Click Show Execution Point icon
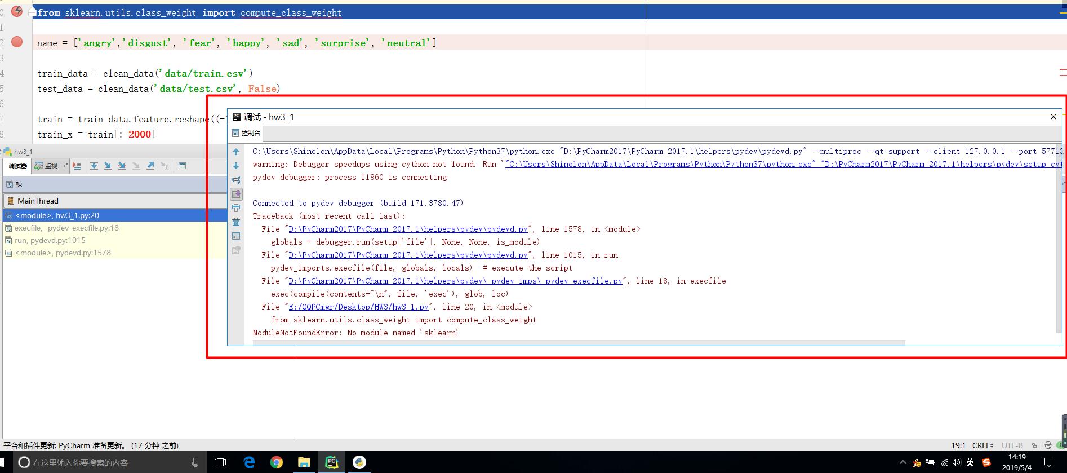This screenshot has height=473, width=1067. 77,166
